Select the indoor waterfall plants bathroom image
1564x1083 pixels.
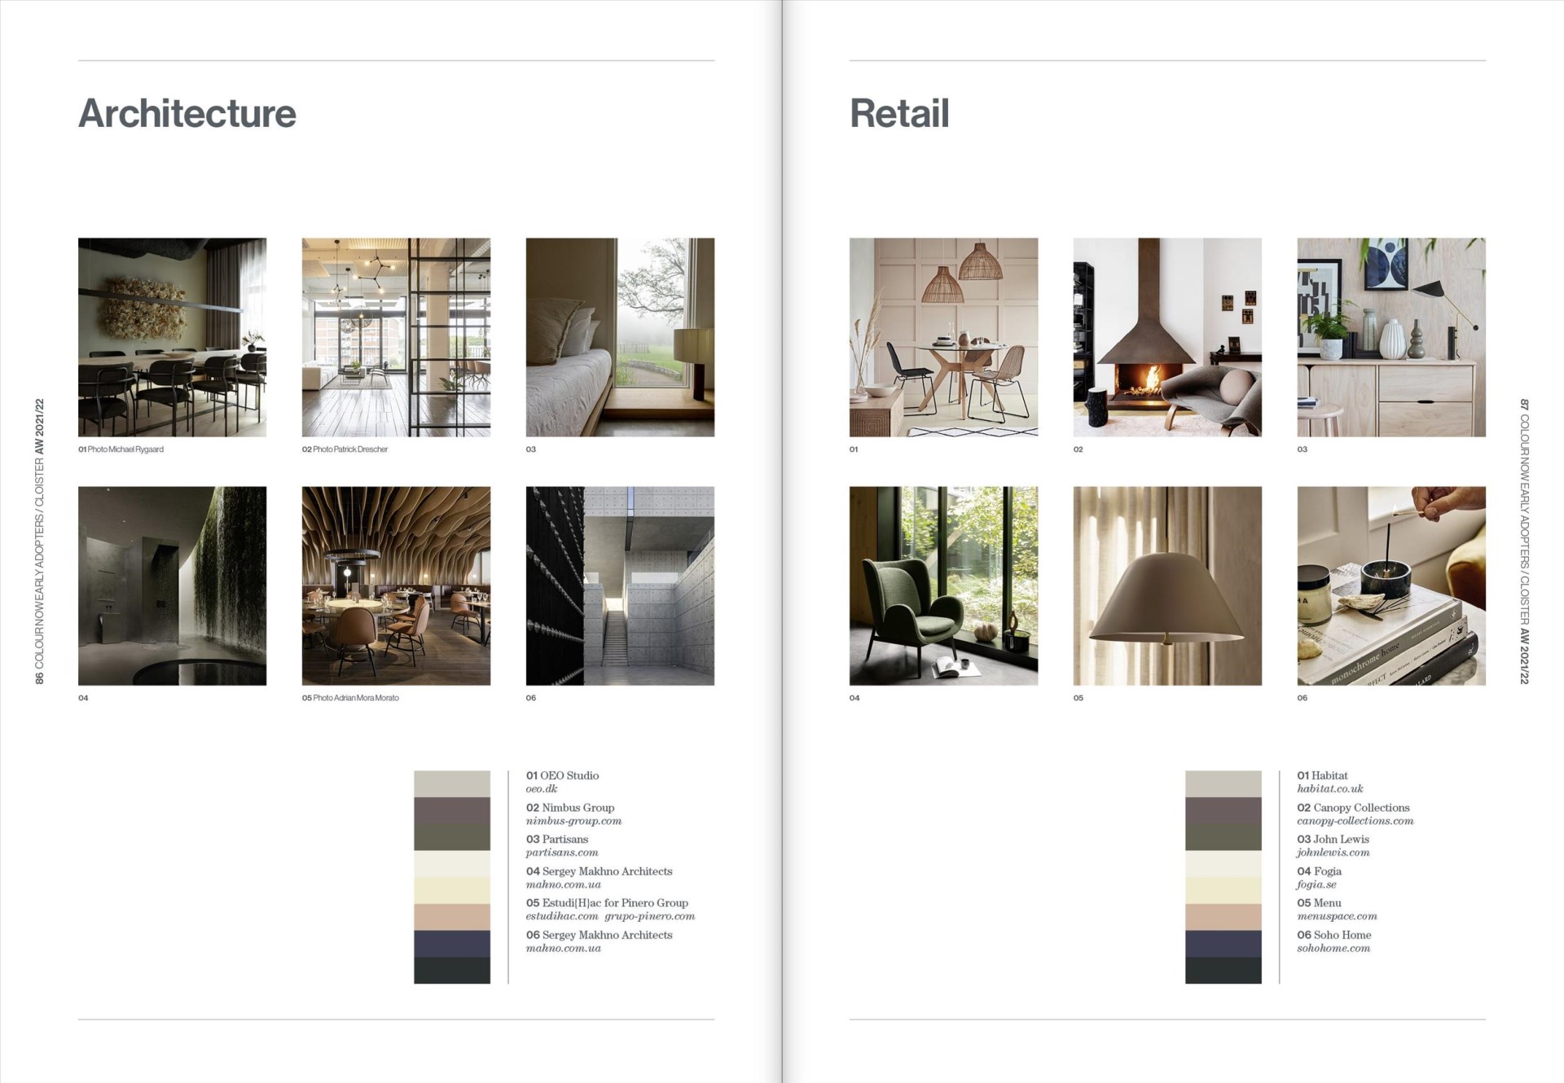(x=172, y=585)
